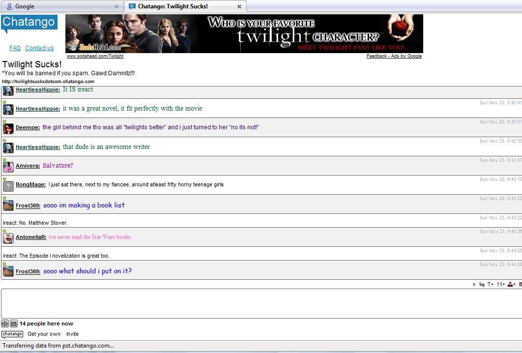Screen dimensions: 522x353
Task: Click the Chatango logo at top left
Action: [29, 23]
